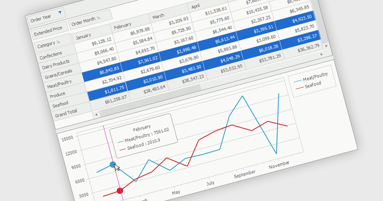Click the November axis label on chart
Viewport: 383px width, 201px height.
(x=279, y=165)
